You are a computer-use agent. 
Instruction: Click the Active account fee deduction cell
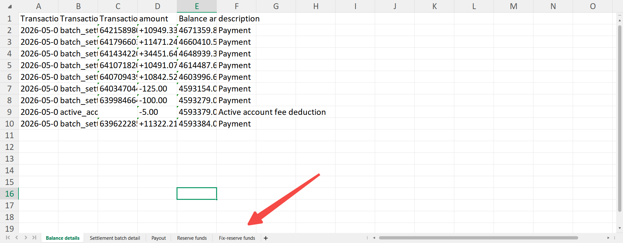click(272, 112)
